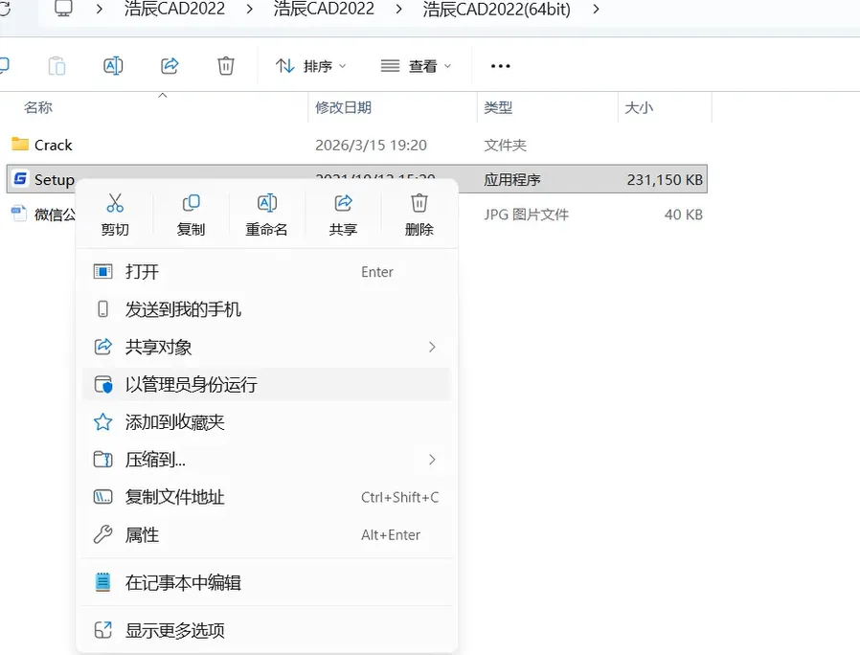Choose 显示更多选项 at menu bottom
Image resolution: width=860 pixels, height=655 pixels.
[x=266, y=630]
